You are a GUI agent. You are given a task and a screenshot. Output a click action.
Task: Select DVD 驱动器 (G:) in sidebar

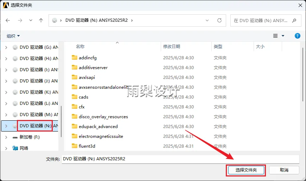39,47
